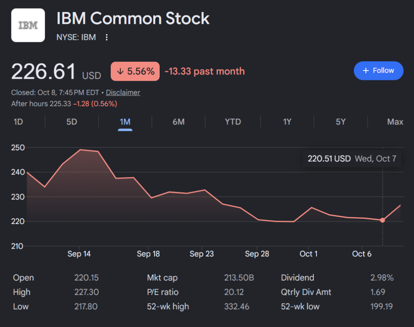
Task: Click the -13.33 past month text
Action: coord(205,71)
